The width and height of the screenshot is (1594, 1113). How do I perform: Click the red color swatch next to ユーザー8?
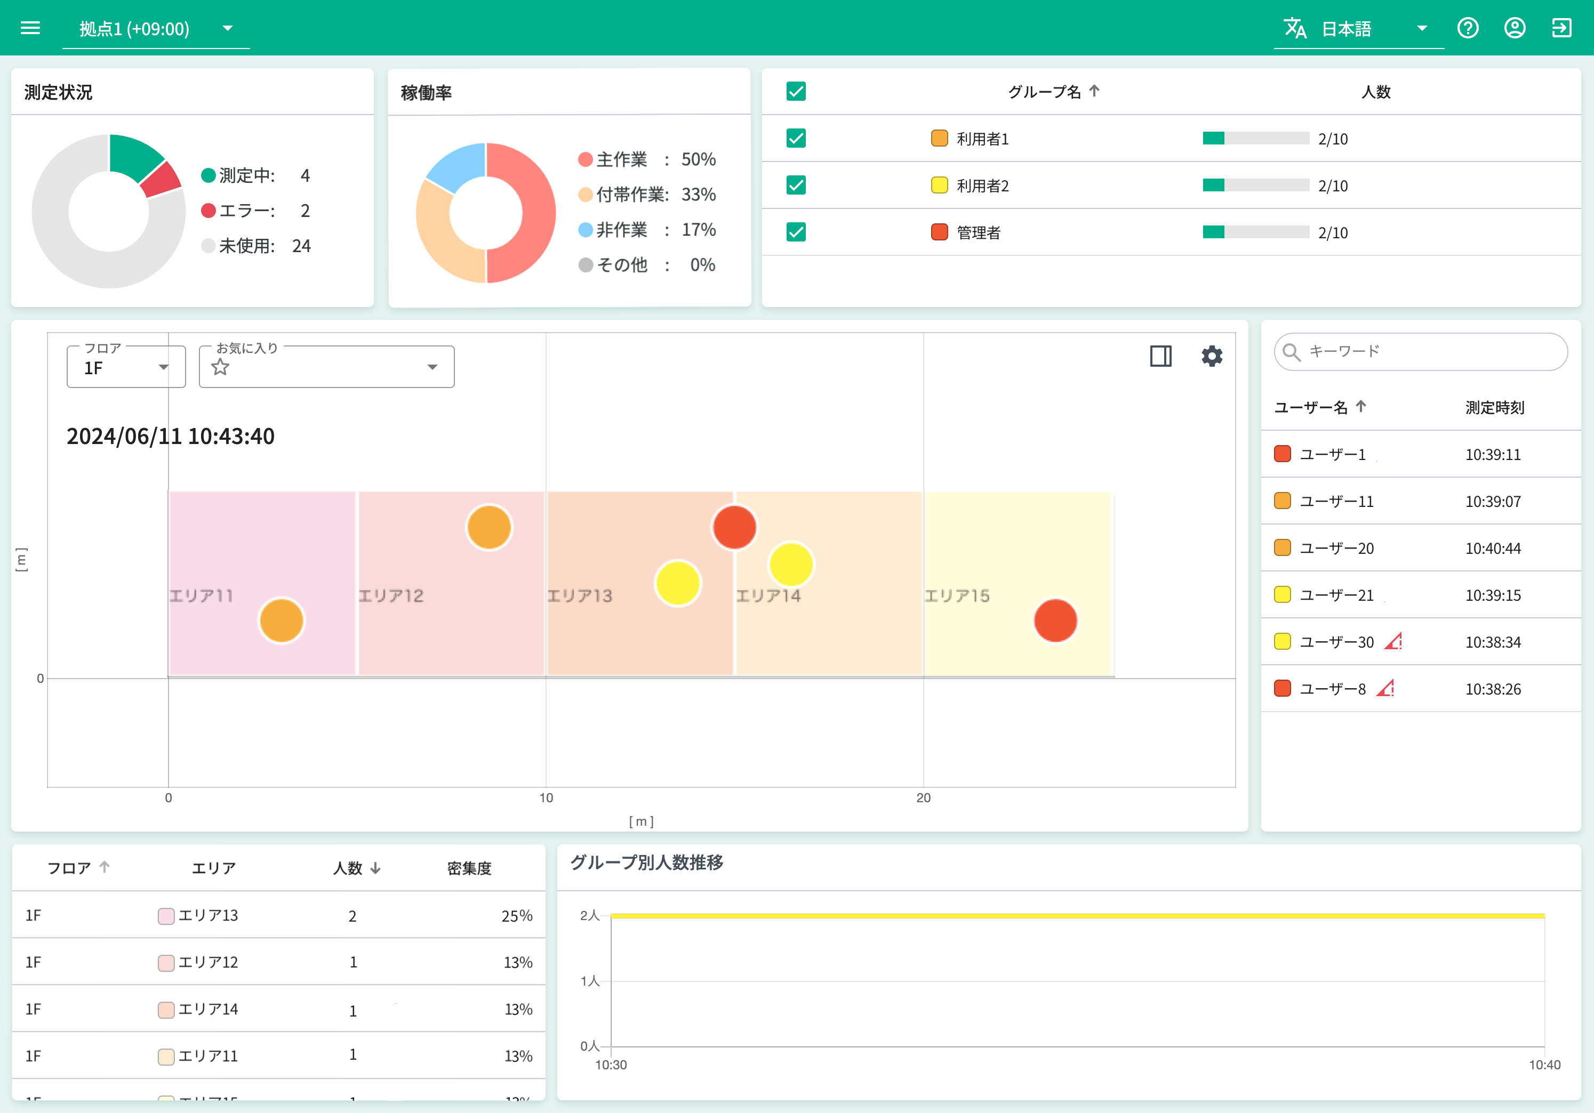point(1282,688)
